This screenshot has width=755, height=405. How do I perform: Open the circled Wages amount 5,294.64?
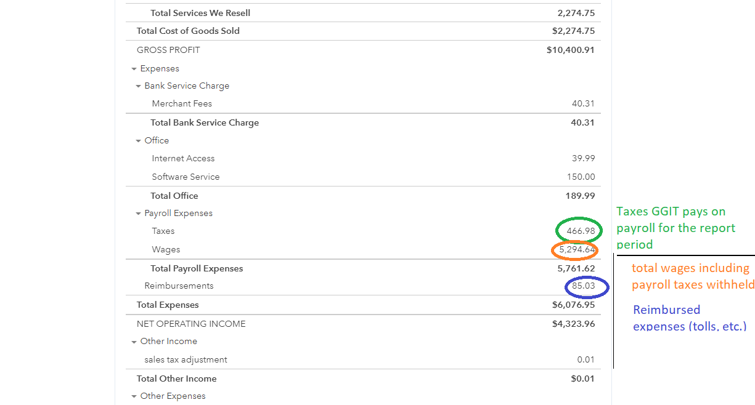(577, 250)
